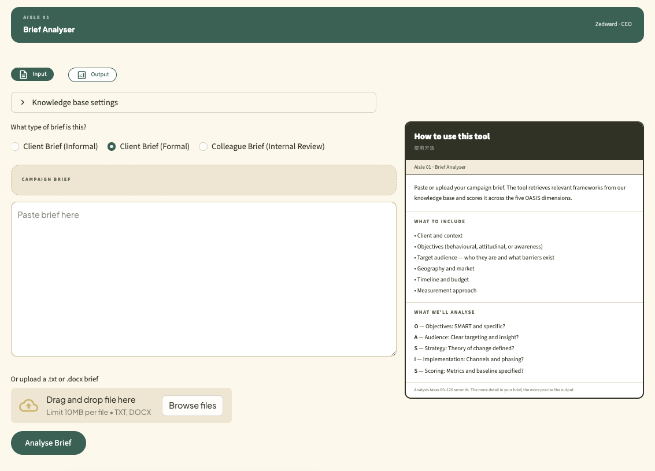Click the document icon on Input tab

click(x=23, y=75)
